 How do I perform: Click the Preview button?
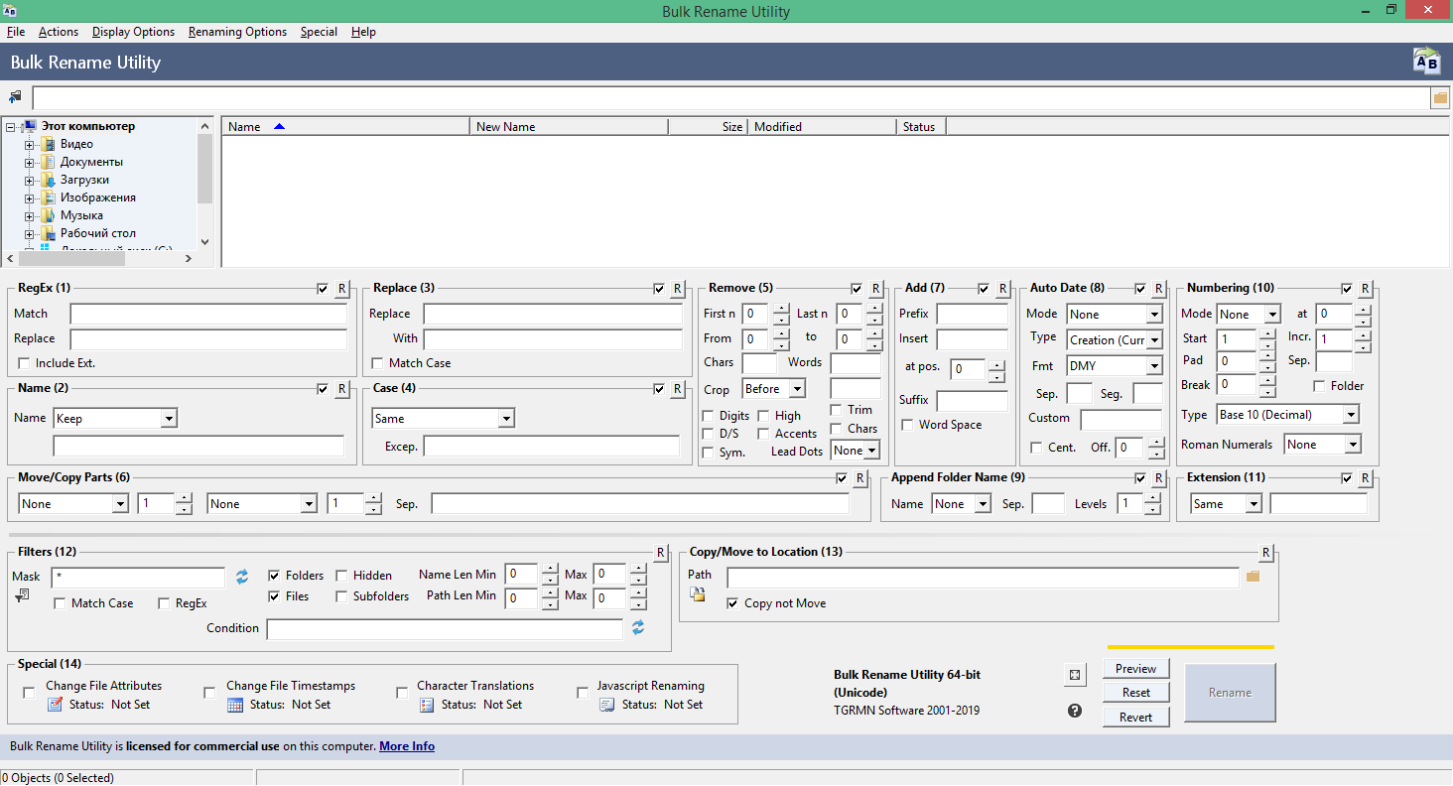pos(1135,668)
